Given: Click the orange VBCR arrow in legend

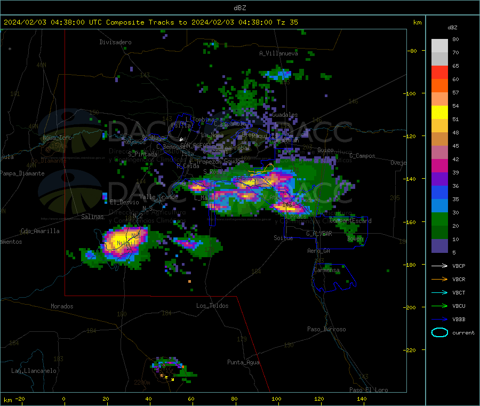Looking at the screenshot, I should (x=439, y=279).
